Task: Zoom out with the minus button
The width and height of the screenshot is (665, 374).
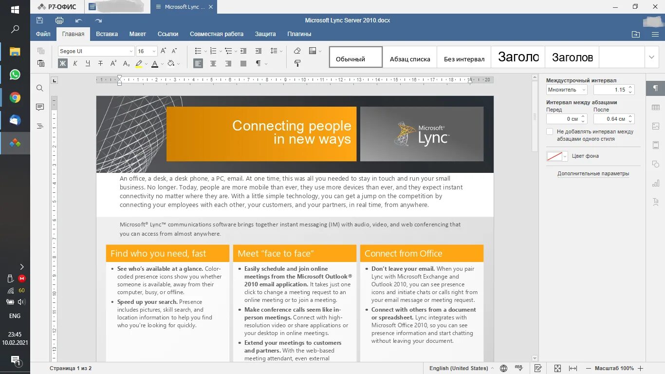Action: point(589,368)
